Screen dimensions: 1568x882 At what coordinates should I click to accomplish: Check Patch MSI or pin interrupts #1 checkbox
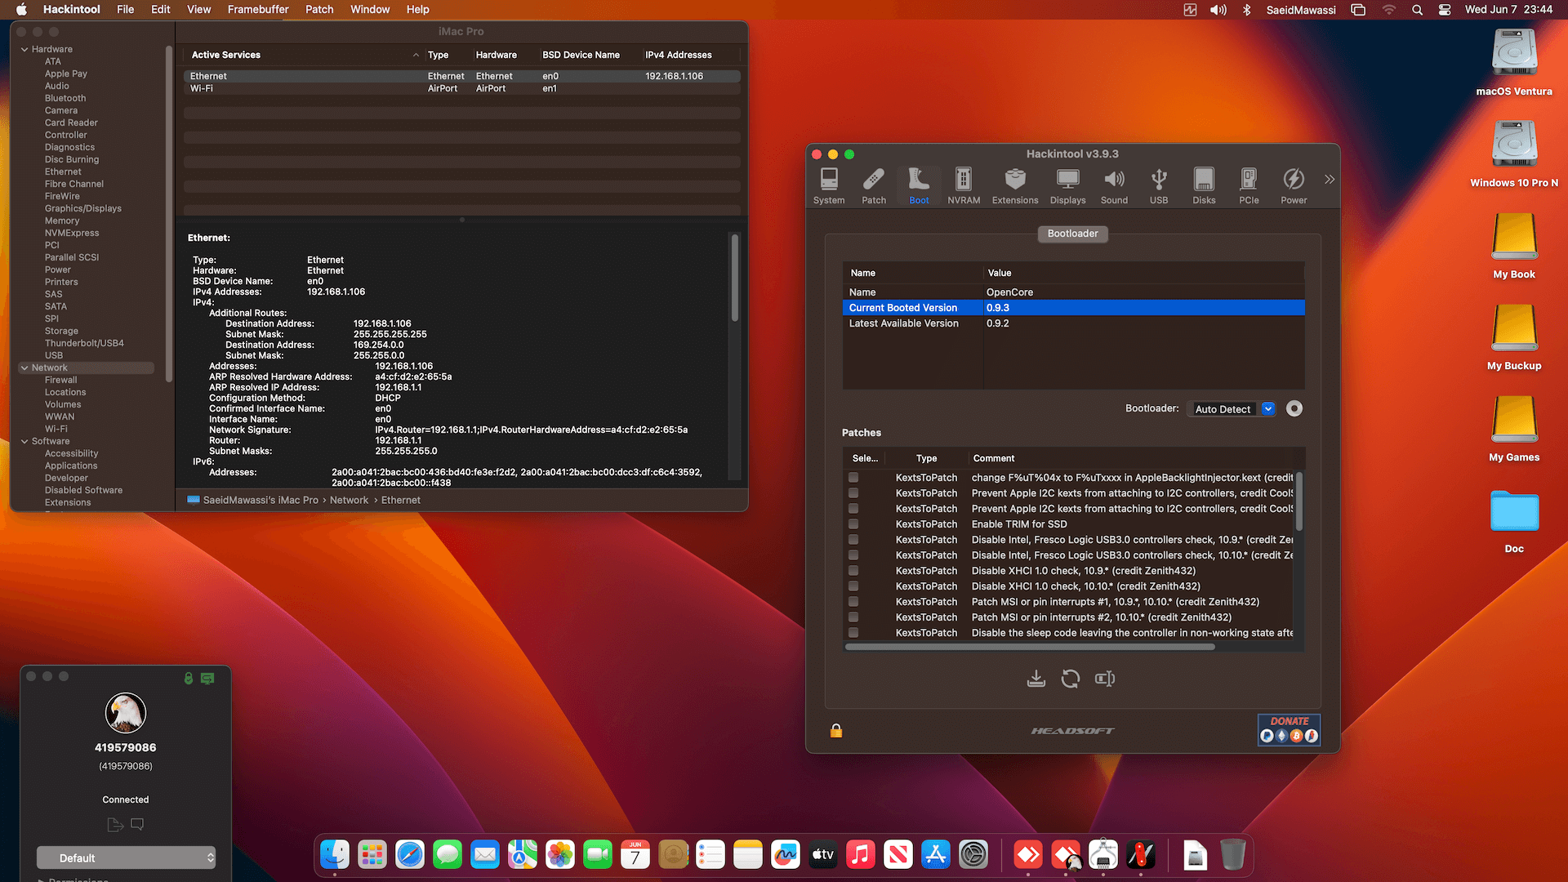853,602
